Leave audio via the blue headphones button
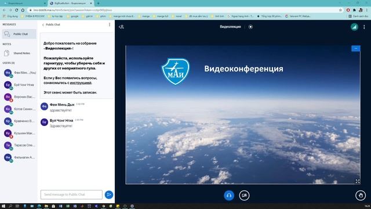The height and width of the screenshot is (209, 371). (229, 196)
